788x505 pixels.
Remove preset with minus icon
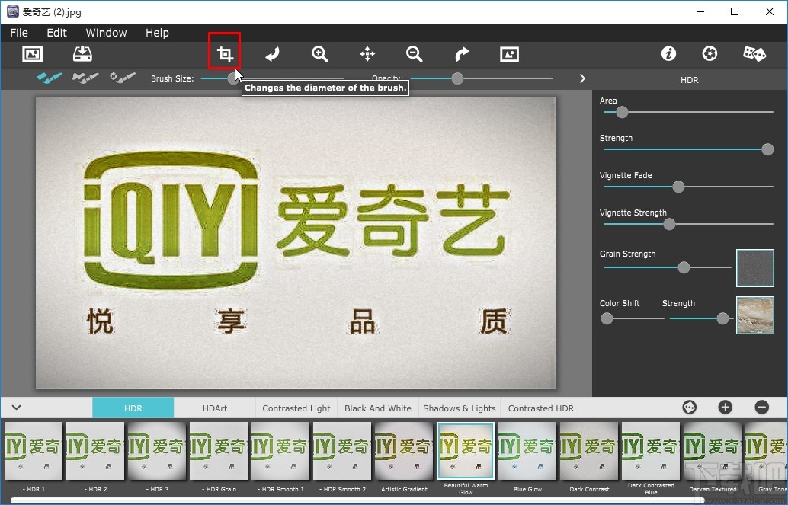point(762,408)
